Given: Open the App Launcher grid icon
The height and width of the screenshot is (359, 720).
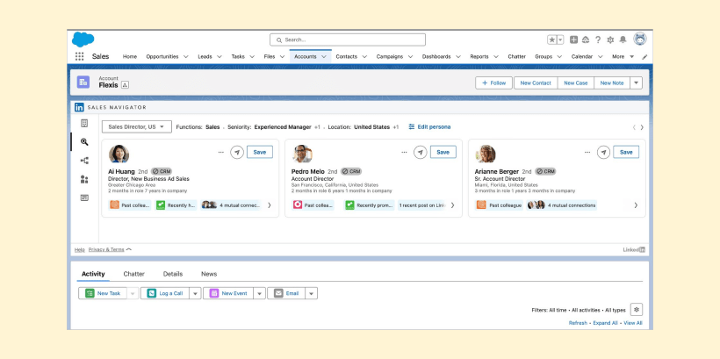Looking at the screenshot, I should (80, 56).
